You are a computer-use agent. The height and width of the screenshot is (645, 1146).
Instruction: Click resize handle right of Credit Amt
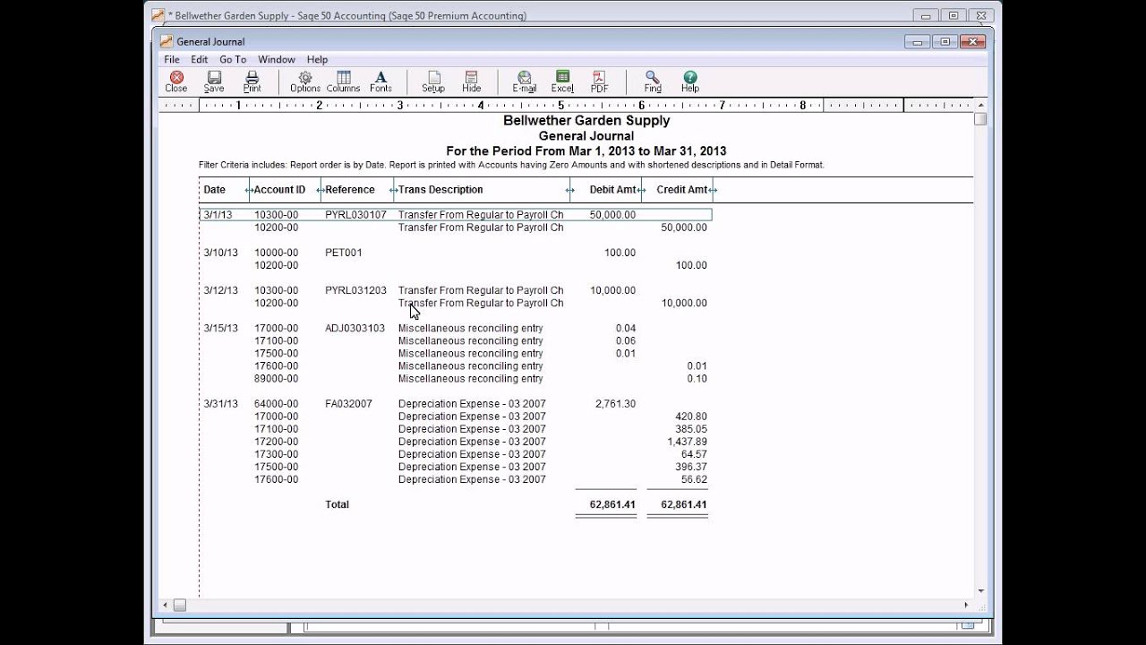click(x=713, y=190)
